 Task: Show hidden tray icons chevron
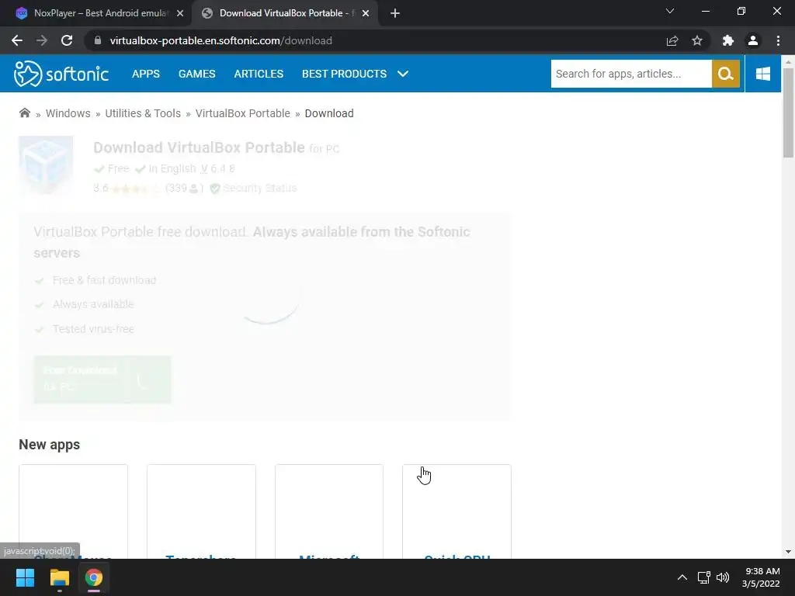pos(682,577)
